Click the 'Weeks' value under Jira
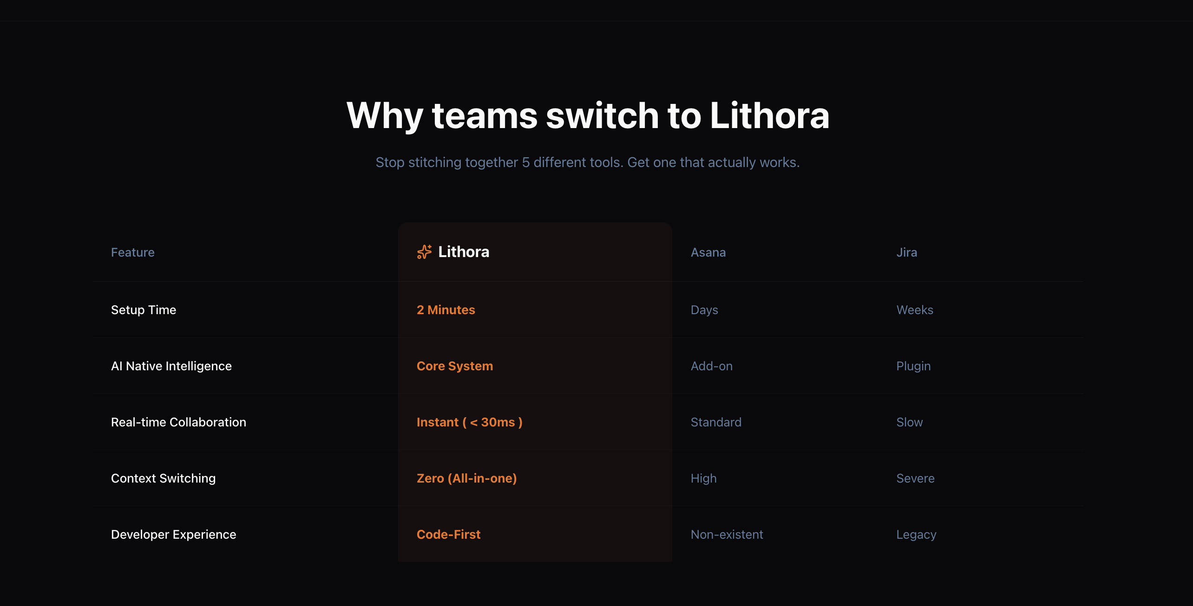This screenshot has width=1193, height=606. [x=914, y=309]
